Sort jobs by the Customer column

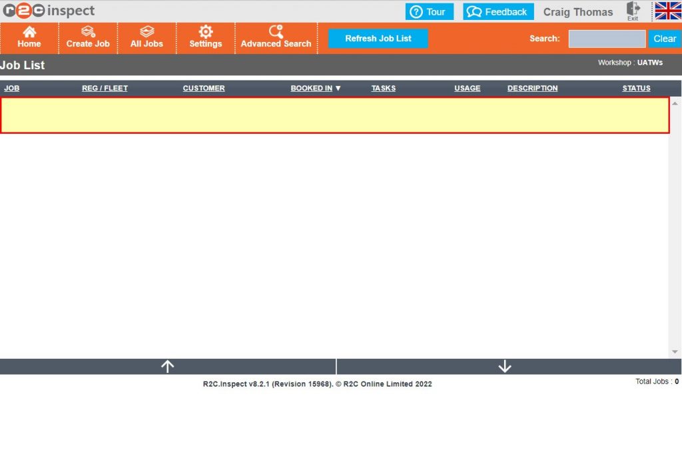204,88
